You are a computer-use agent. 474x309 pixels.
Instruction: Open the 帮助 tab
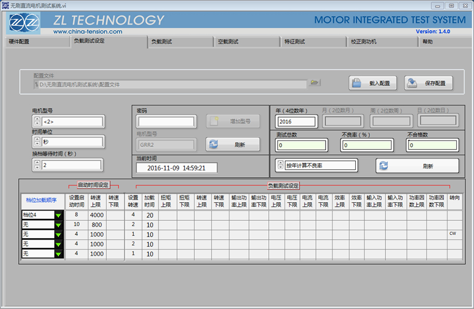(428, 42)
